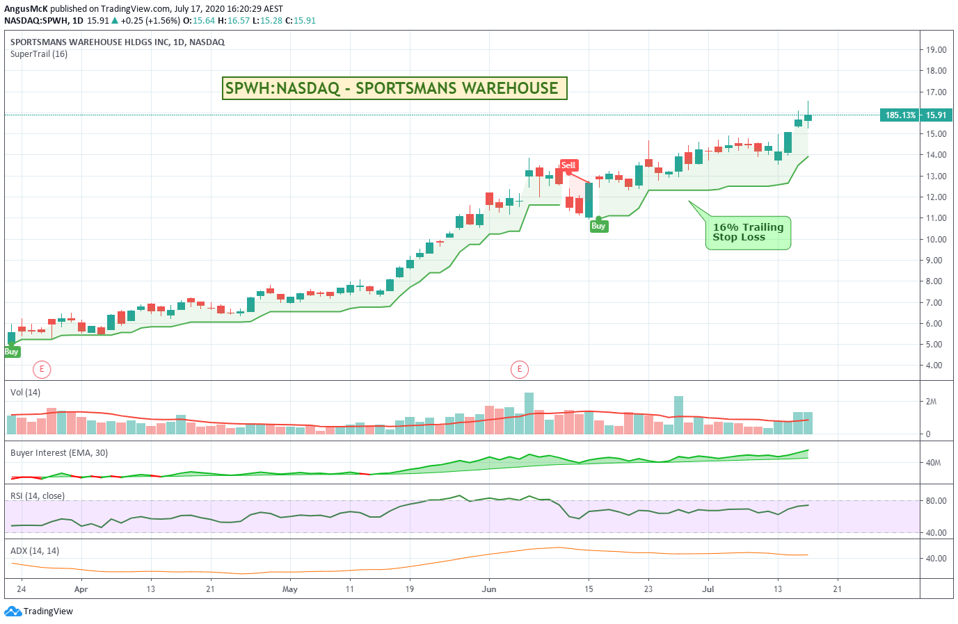Click the 'Apr' date axis label
Screen dimensions: 958x624
[81, 589]
